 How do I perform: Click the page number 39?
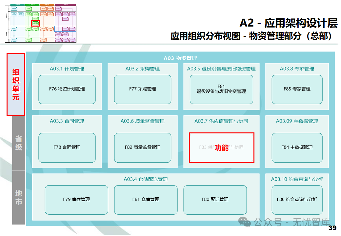[x=332, y=228]
